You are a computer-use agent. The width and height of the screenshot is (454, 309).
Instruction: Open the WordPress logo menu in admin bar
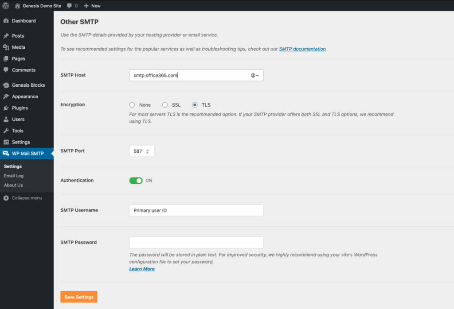tap(6, 6)
